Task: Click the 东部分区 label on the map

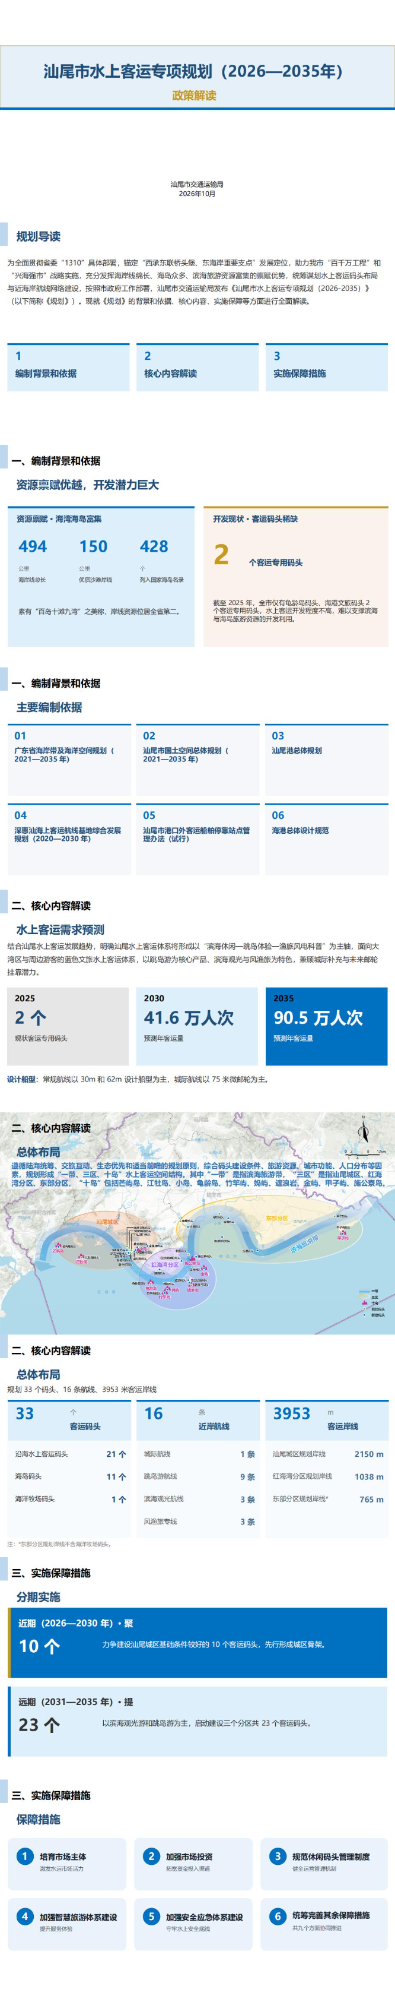Action: [276, 1218]
